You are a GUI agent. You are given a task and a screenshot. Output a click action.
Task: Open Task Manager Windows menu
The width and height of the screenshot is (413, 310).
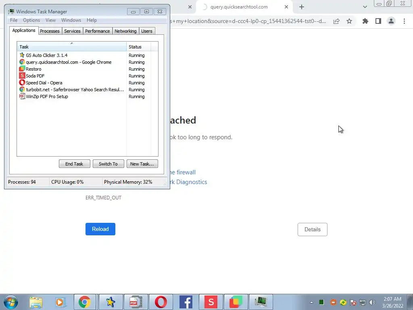71,20
